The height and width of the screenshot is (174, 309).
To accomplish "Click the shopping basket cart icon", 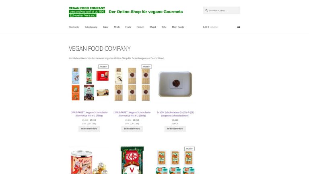I will 239,27.
